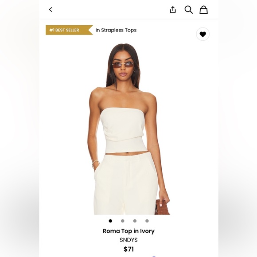
Task: Go back using the left chevron
Action: tap(51, 9)
